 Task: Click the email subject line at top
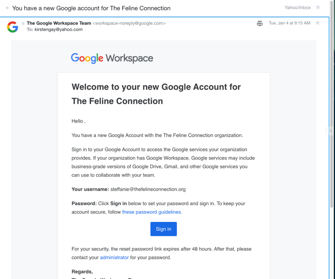pos(91,8)
